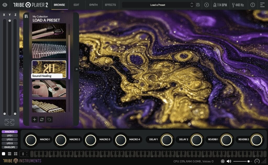Expand the browser with the right chevron
Screen dimensions: 268x165
click(x=76, y=69)
